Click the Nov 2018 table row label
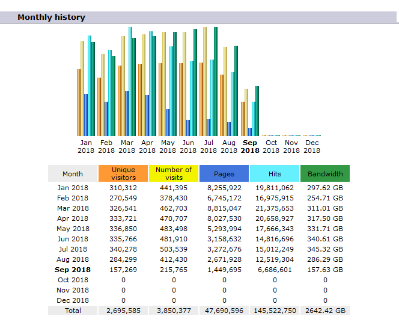 (73, 290)
